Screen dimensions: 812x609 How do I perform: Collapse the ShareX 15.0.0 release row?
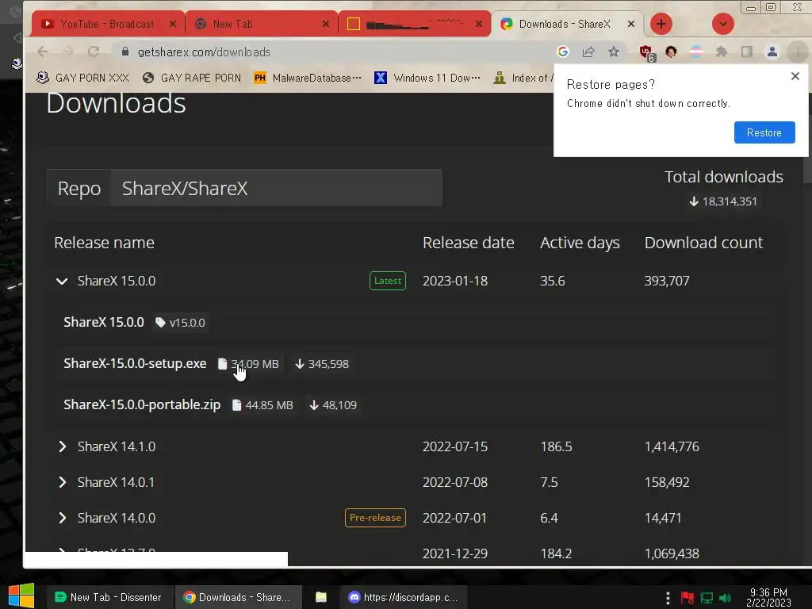coord(62,281)
